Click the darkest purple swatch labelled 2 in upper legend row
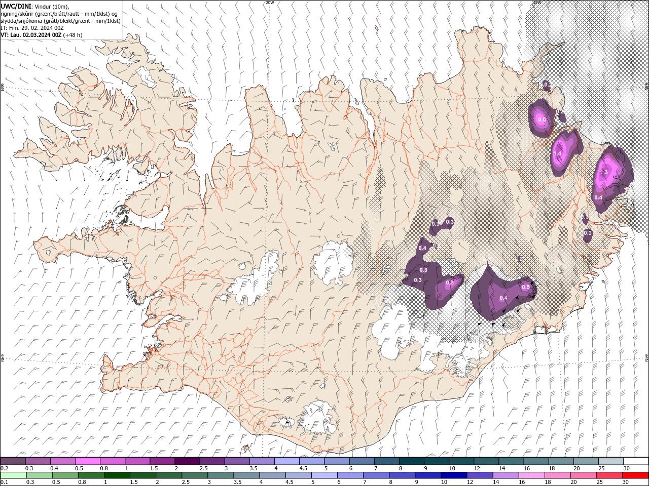This screenshot has width=649, height=486. [187, 461]
